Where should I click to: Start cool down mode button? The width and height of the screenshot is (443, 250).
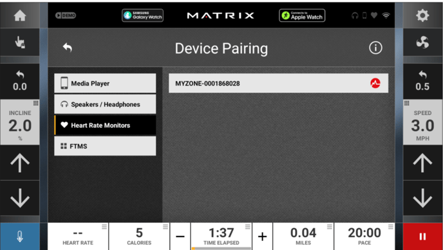pyautogui.click(x=20, y=237)
